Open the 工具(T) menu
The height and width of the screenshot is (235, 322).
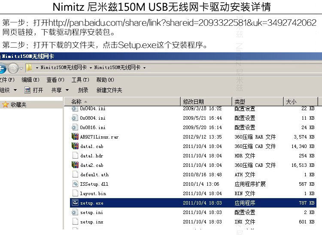click(x=80, y=80)
